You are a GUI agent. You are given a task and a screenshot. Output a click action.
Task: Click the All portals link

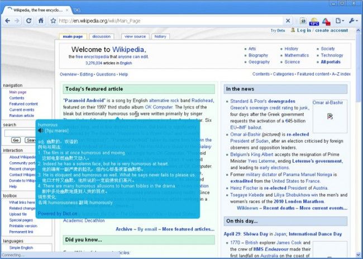331,62
